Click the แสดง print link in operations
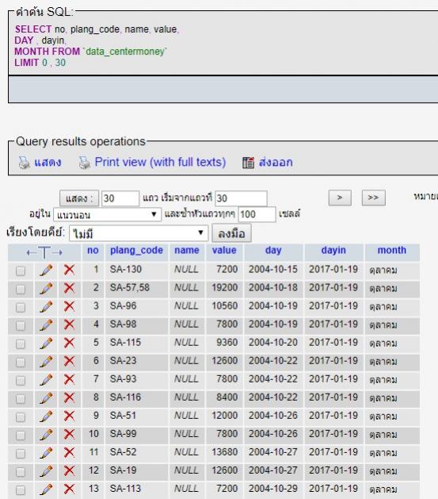The image size is (438, 499). [48, 163]
